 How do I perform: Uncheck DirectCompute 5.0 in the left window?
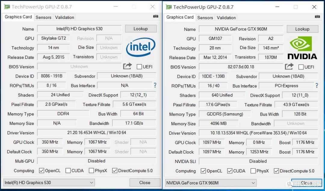[x=115, y=171]
